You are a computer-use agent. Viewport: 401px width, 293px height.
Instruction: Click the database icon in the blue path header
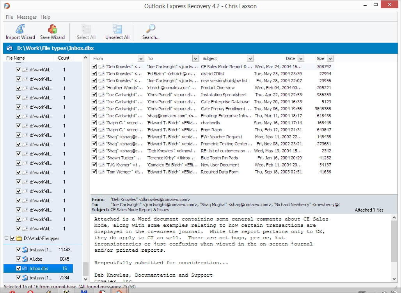(x=10, y=48)
